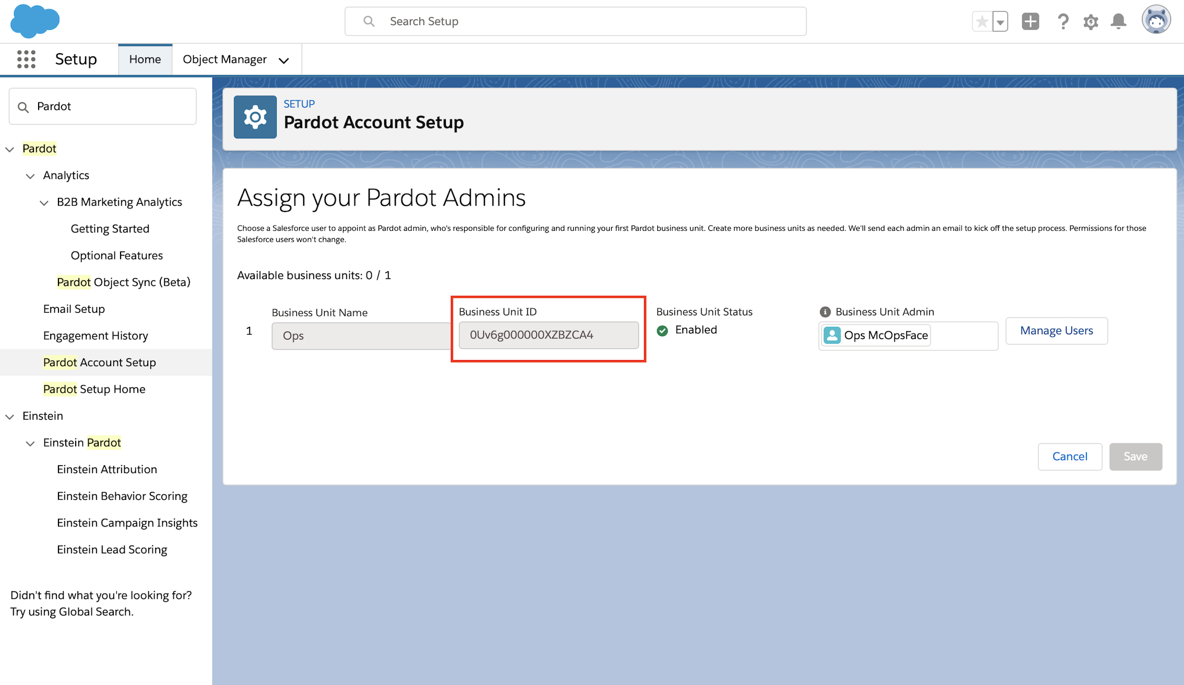The height and width of the screenshot is (685, 1184).
Task: Open the help question mark icon
Action: click(1063, 21)
